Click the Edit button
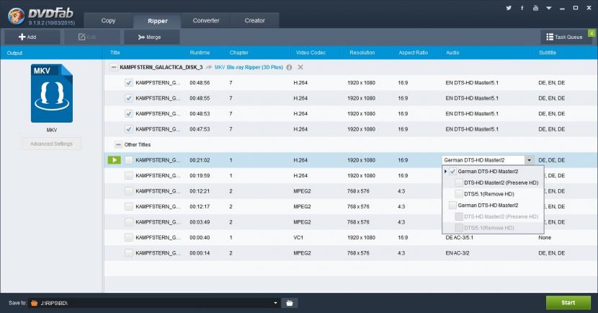The width and height of the screenshot is (598, 313). [x=92, y=37]
